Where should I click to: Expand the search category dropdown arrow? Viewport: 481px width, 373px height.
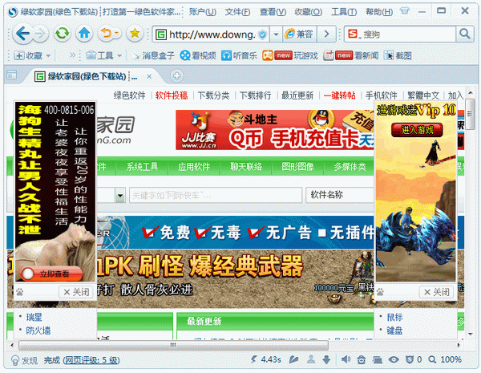point(120,195)
